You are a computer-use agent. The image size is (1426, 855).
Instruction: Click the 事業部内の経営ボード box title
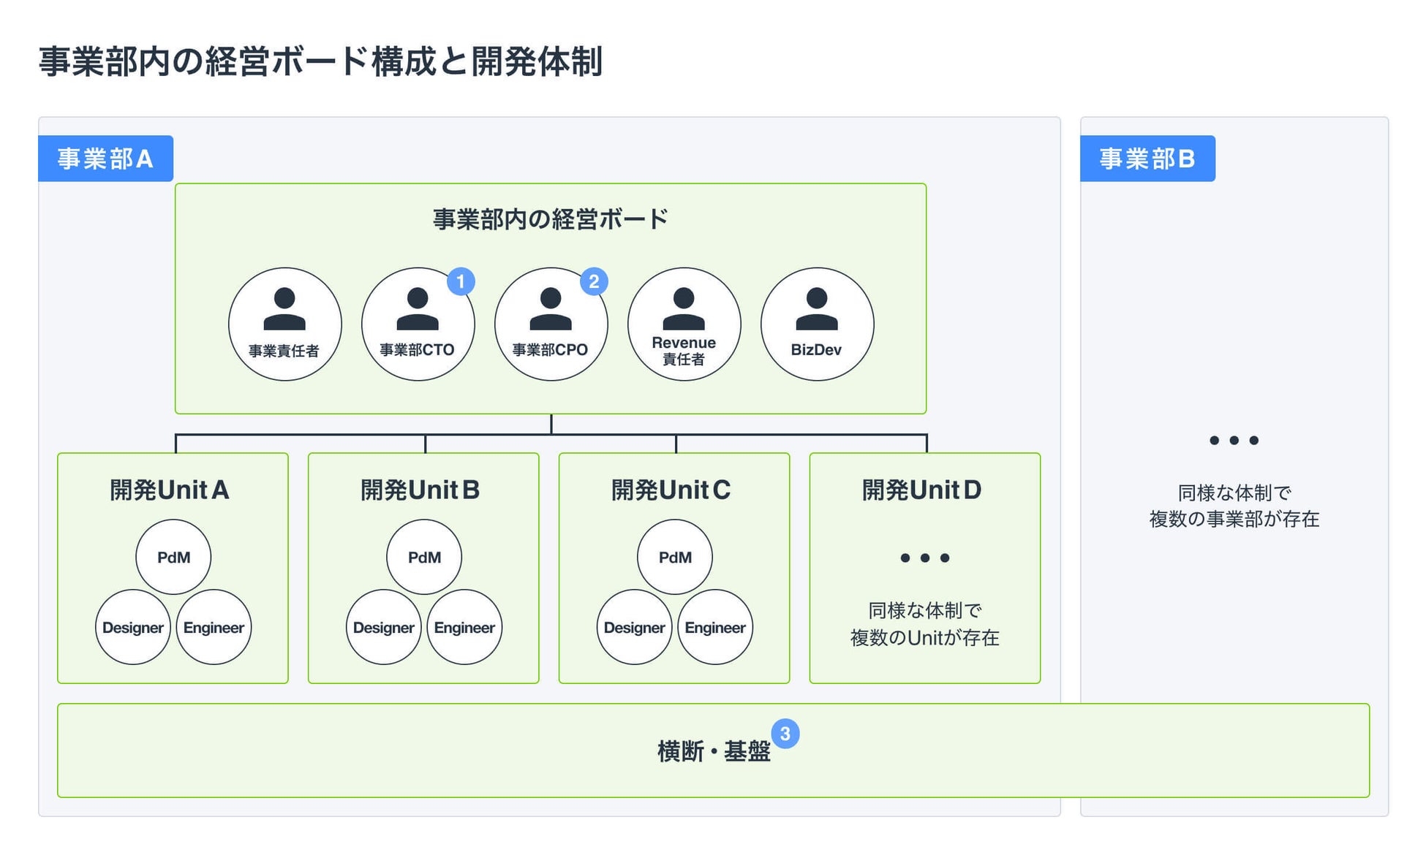coord(550,219)
